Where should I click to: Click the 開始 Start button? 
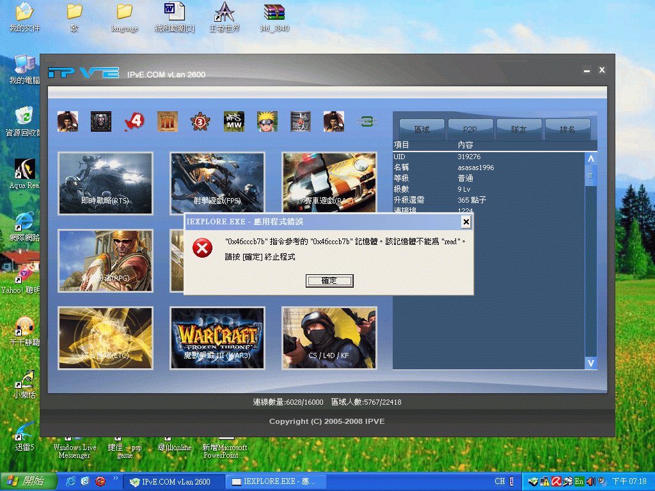[x=20, y=481]
